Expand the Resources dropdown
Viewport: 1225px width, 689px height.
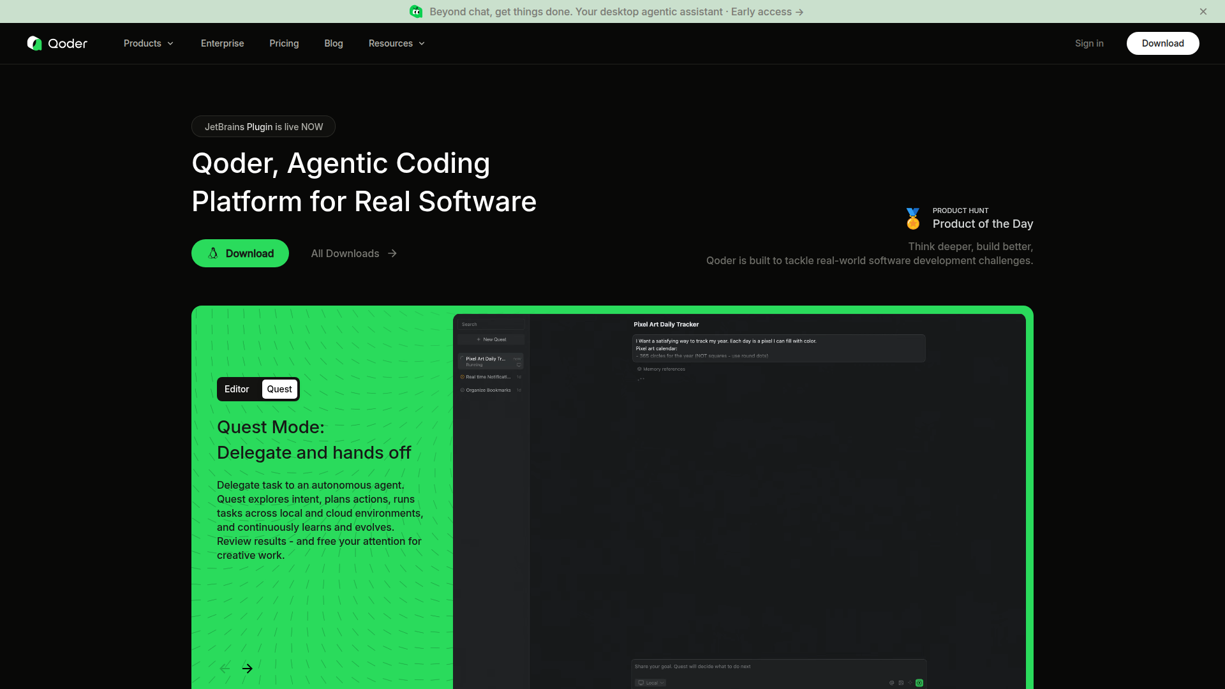point(396,43)
